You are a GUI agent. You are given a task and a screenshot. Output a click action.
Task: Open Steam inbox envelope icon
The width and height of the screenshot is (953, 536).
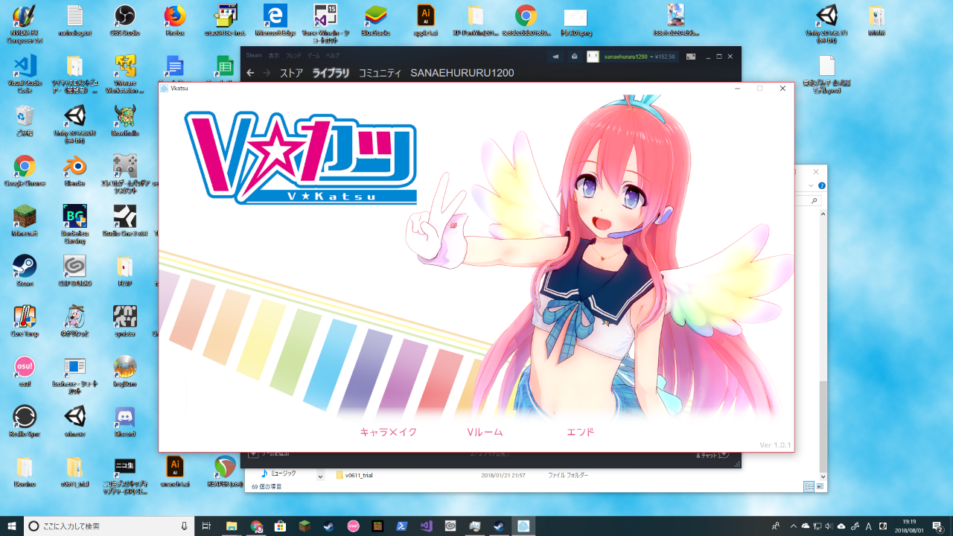click(x=574, y=57)
